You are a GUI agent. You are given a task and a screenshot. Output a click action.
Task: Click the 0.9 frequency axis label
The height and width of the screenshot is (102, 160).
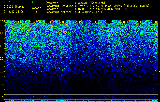pos(2,59)
